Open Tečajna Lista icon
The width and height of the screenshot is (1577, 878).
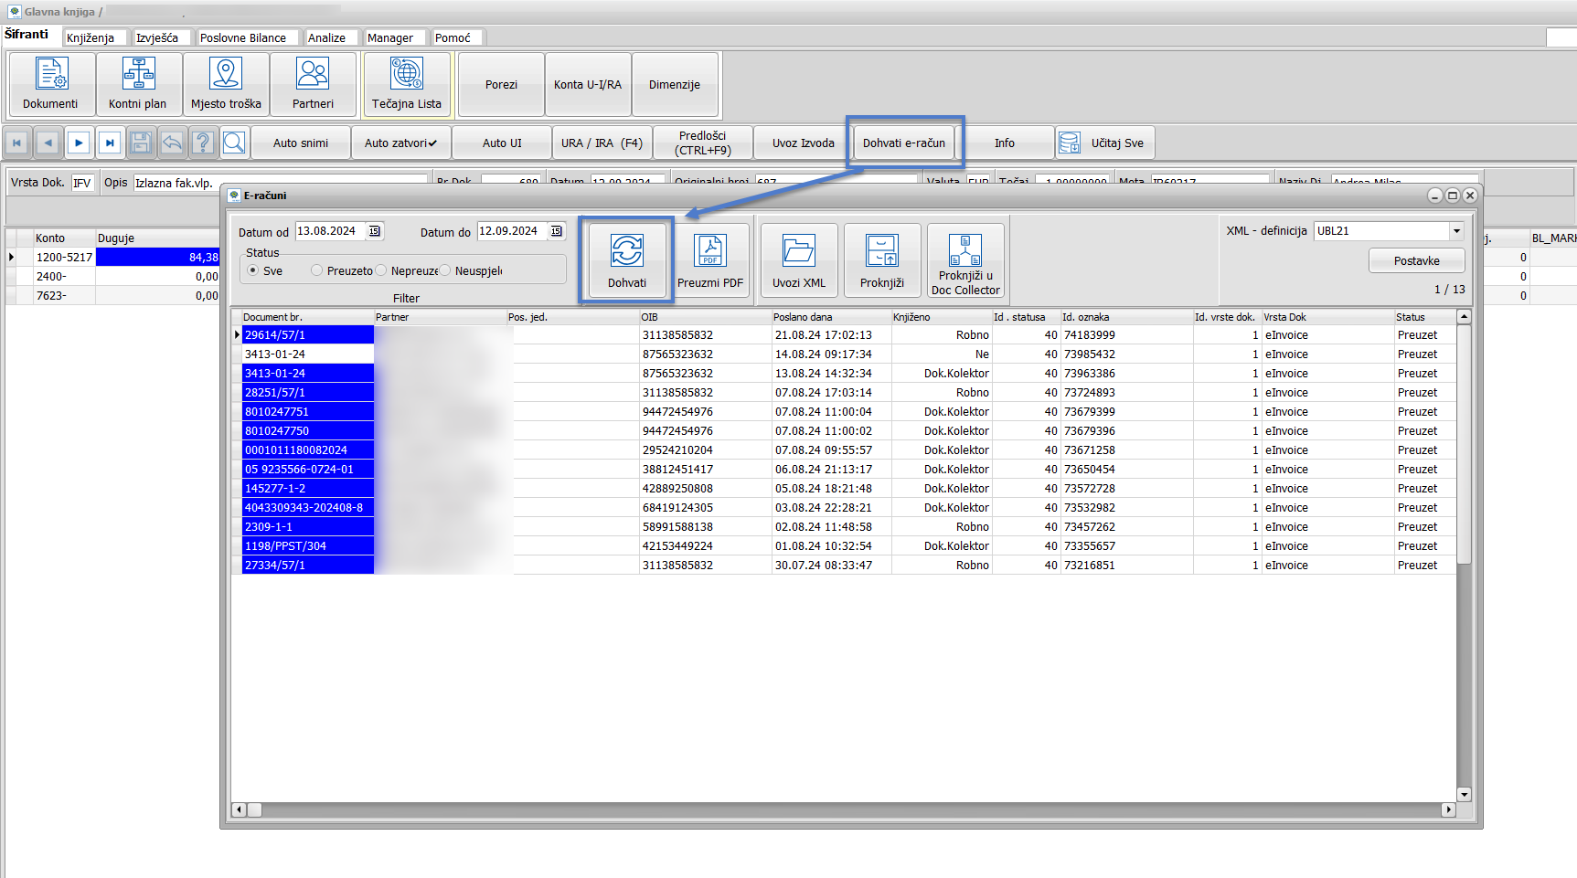407,83
